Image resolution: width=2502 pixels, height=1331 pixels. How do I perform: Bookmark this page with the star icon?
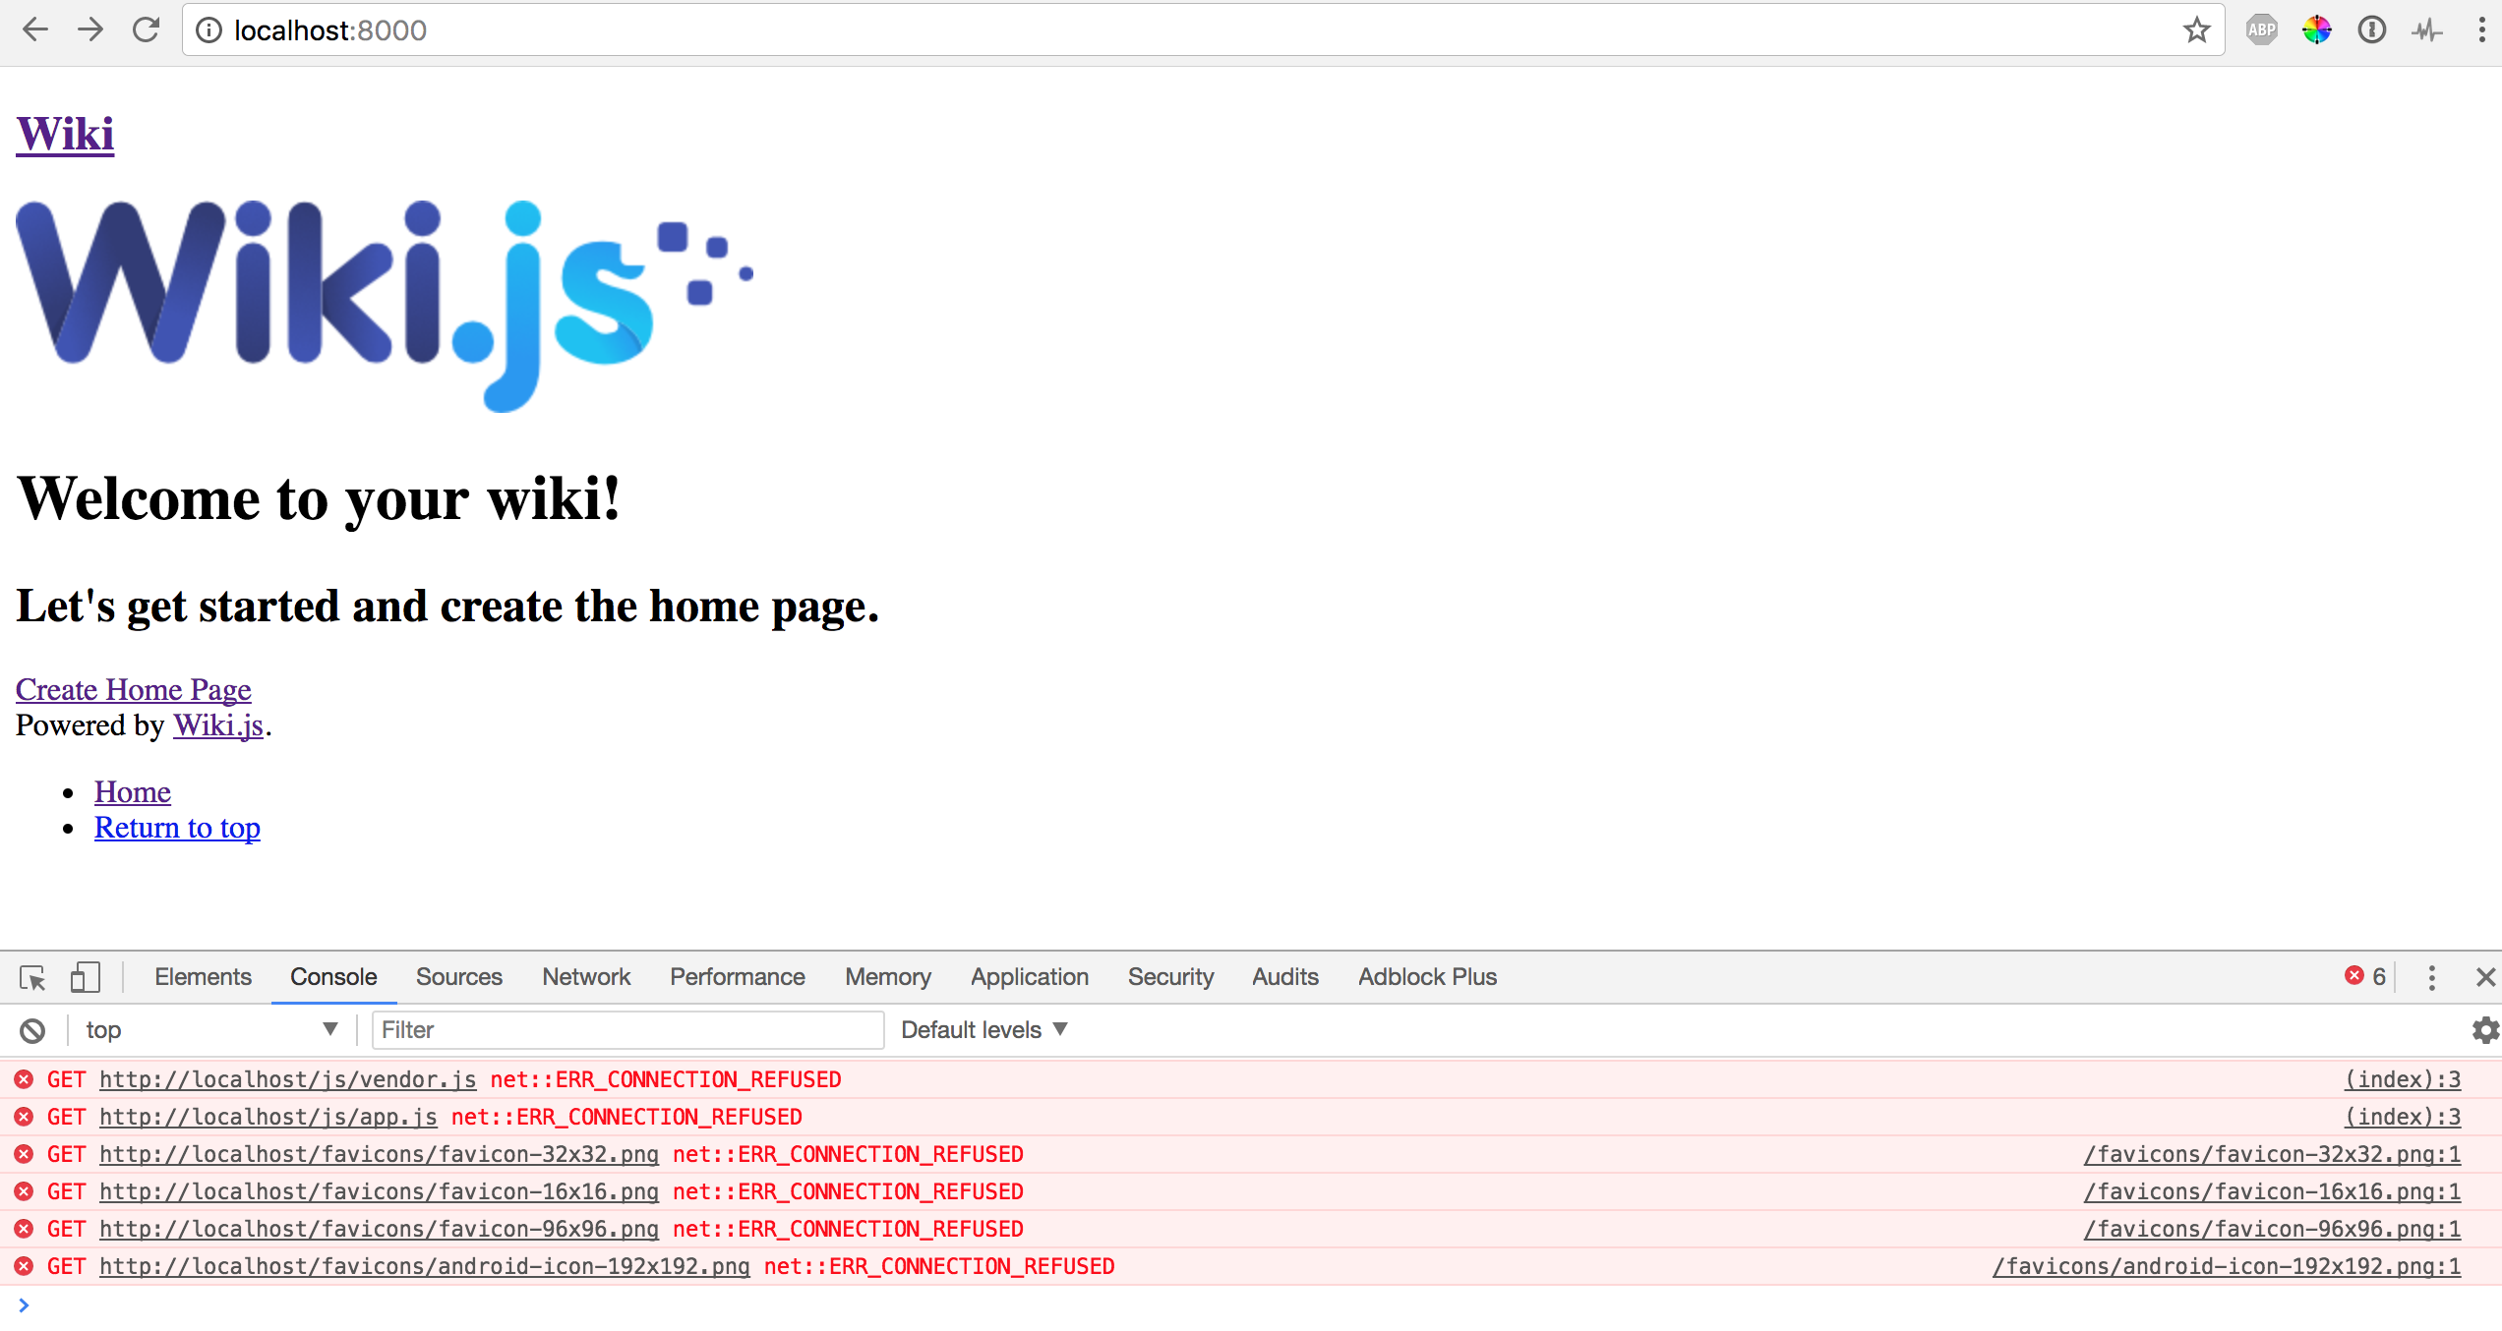[2197, 30]
